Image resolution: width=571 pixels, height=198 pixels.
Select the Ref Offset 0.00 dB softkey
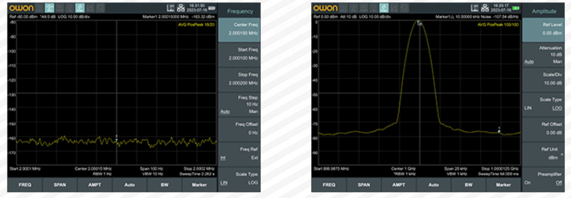(543, 129)
